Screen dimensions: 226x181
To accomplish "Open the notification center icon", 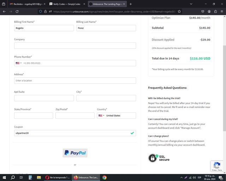I will pyautogui.click(x=220, y=177).
